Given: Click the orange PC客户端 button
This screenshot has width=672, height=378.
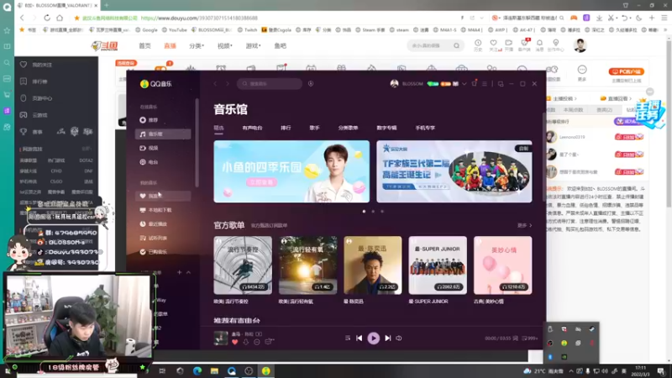Looking at the screenshot, I should pos(627,71).
